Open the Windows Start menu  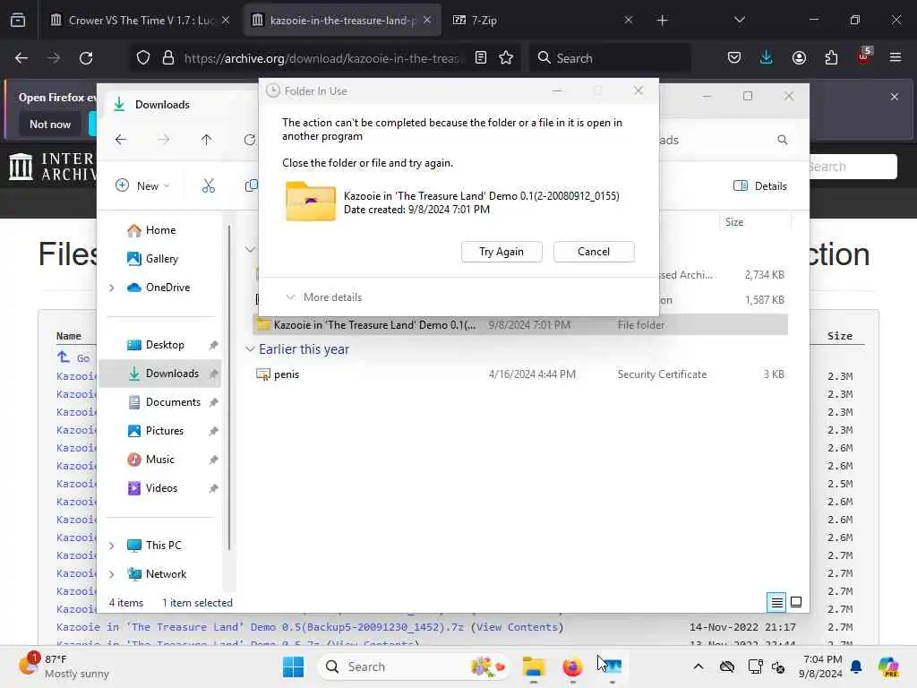pyautogui.click(x=293, y=666)
